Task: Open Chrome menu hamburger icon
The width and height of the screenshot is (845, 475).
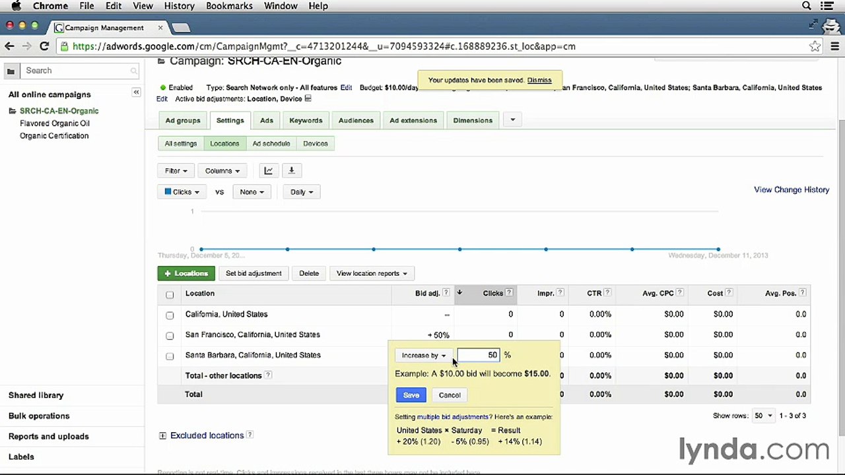Action: point(834,46)
